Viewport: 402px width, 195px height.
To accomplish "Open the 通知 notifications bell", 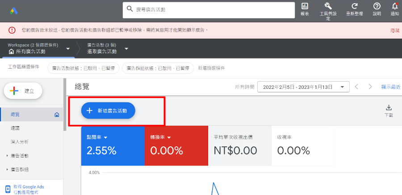I will [x=395, y=6].
